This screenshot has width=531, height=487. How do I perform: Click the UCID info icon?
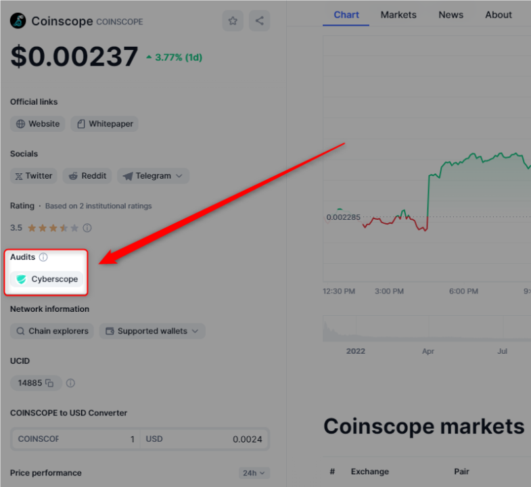pos(70,383)
